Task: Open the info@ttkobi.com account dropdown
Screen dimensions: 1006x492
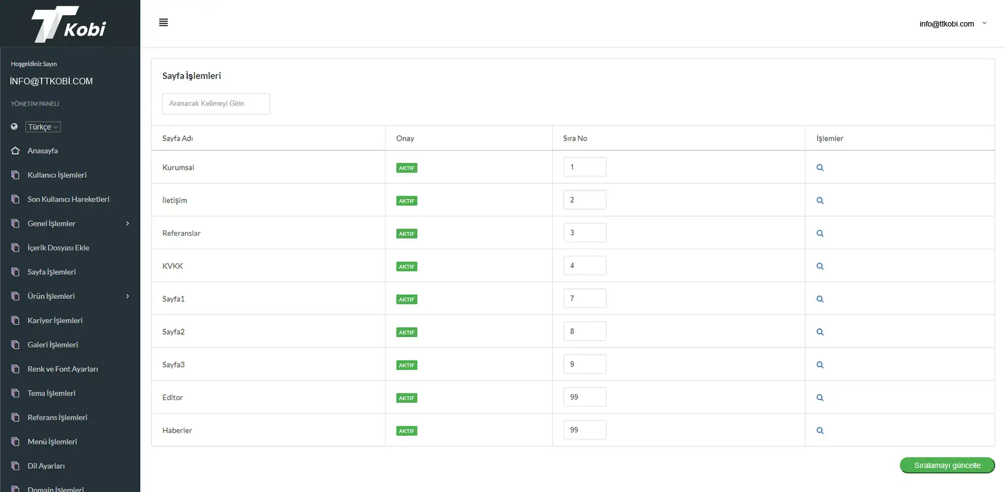Action: click(952, 24)
